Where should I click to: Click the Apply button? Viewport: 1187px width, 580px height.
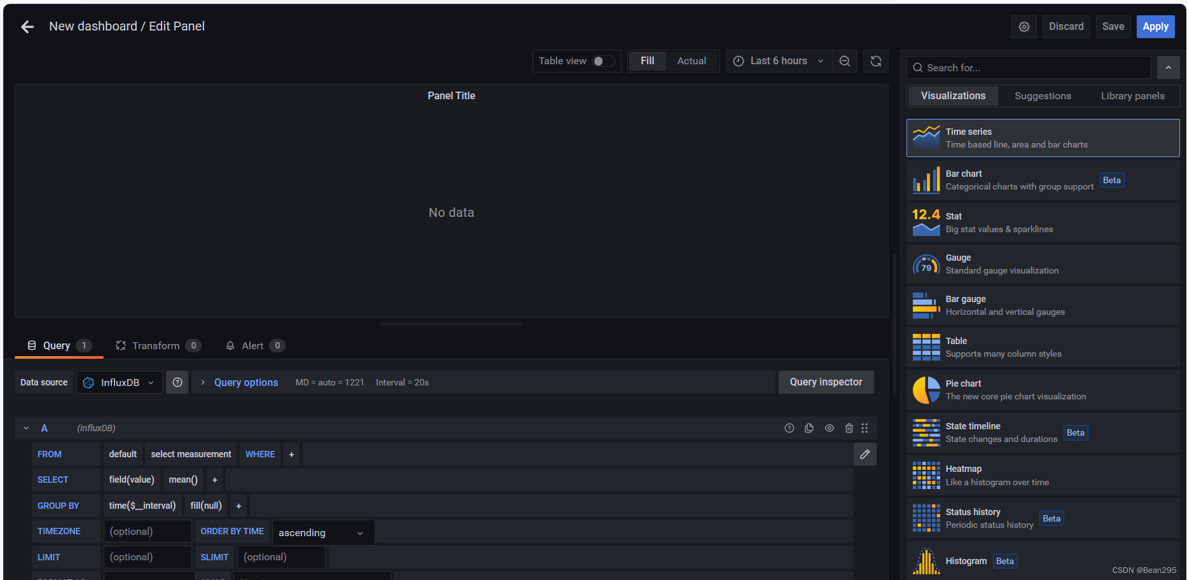[1155, 27]
